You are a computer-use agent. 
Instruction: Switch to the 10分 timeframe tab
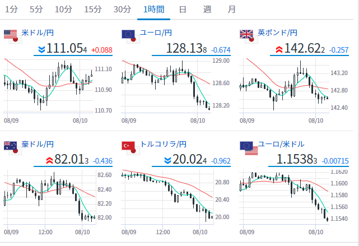(x=63, y=10)
